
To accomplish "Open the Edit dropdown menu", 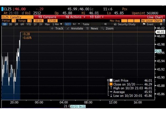I will point(97,17).
